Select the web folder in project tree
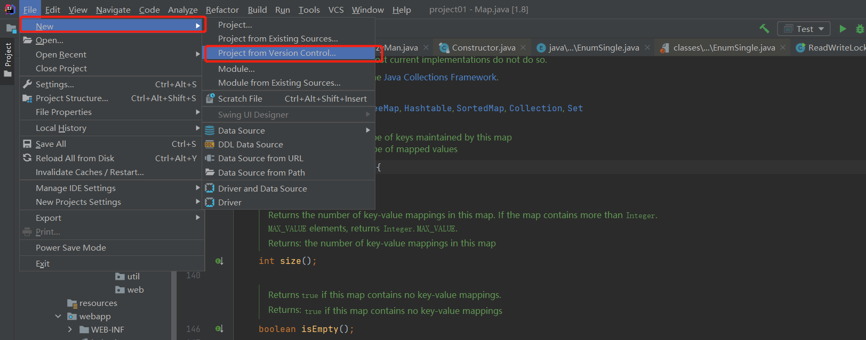 coord(130,289)
